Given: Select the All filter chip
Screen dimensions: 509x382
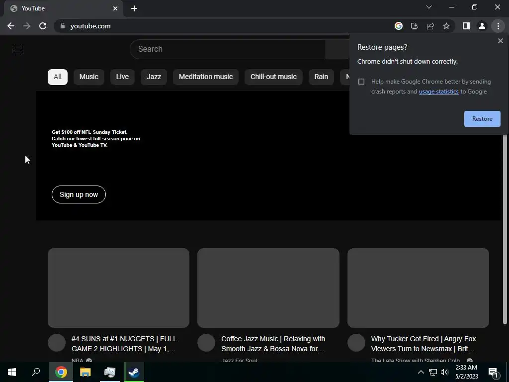Looking at the screenshot, I should pos(58,77).
